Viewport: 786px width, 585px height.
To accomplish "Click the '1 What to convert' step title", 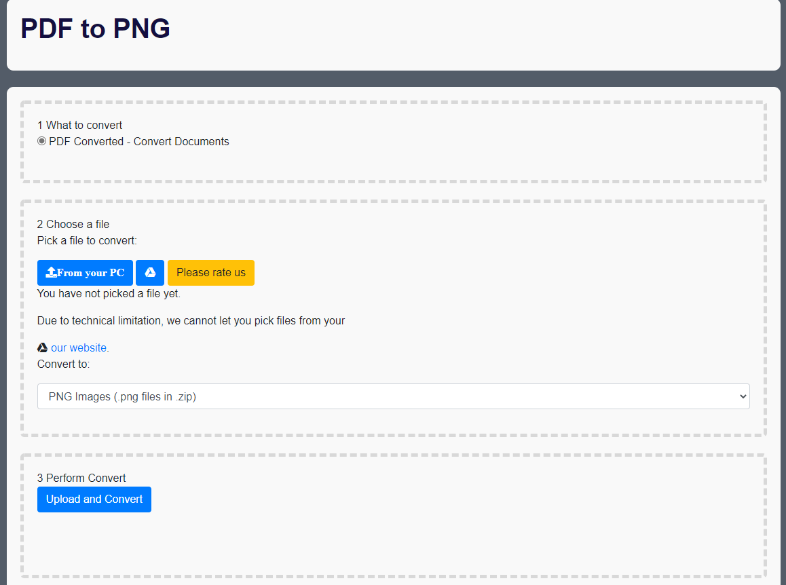I will pos(79,125).
